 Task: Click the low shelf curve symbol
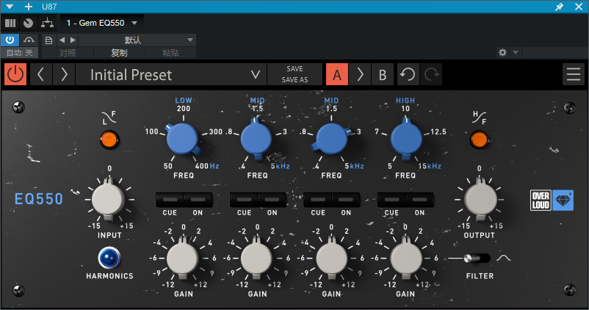(x=109, y=118)
